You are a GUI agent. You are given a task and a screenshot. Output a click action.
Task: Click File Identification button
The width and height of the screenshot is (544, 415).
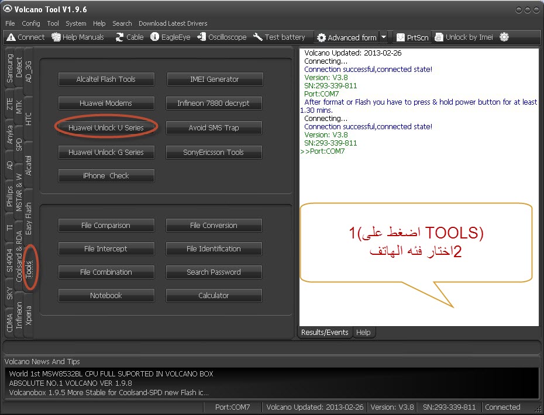214,248
